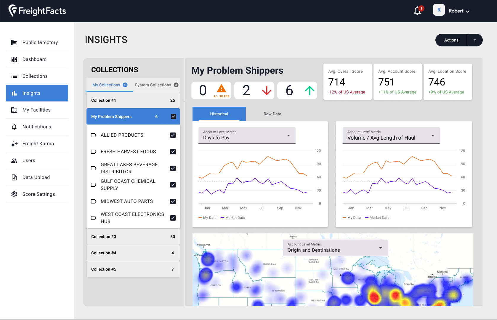Click the Chicago heatmap hotspot on map

coord(374,297)
